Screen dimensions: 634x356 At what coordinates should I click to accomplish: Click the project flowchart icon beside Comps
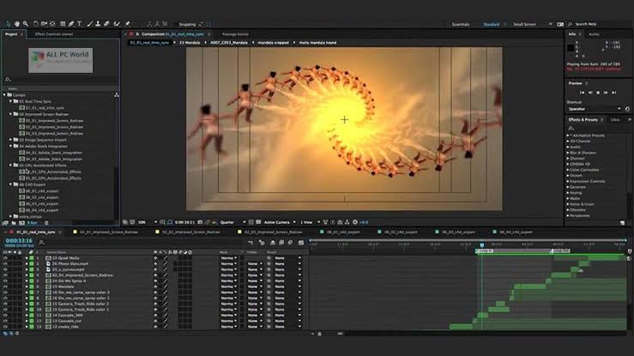pos(117,95)
